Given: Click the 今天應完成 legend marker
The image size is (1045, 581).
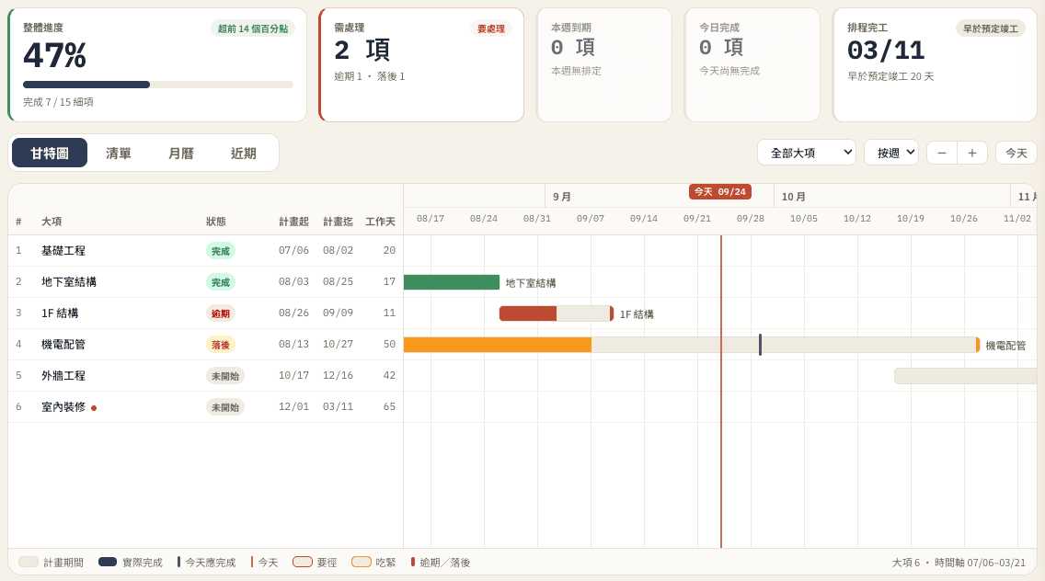Looking at the screenshot, I should pos(178,562).
